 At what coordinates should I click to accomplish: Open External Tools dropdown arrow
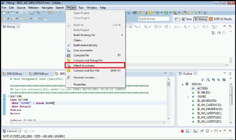(179, 12)
